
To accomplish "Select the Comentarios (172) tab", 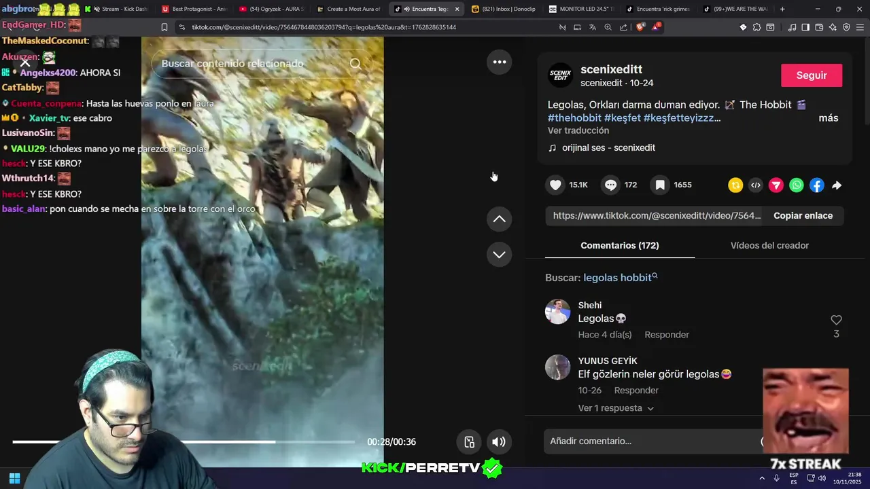I will [620, 245].
